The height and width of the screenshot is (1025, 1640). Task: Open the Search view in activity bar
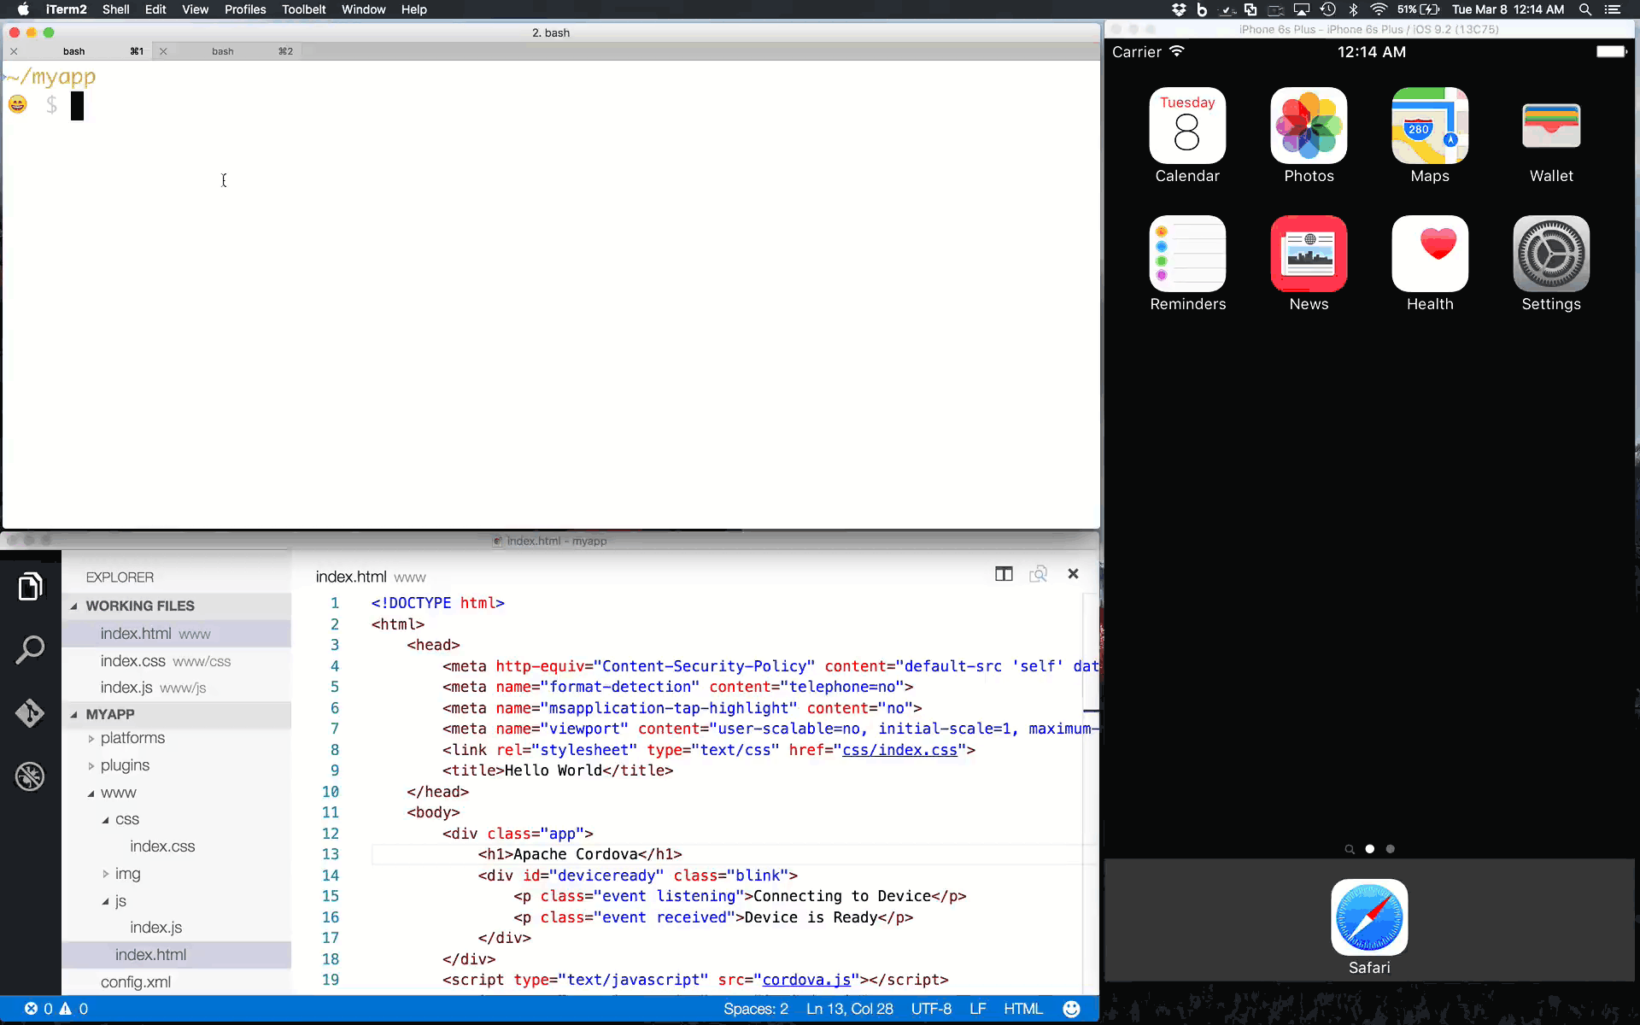click(x=30, y=650)
